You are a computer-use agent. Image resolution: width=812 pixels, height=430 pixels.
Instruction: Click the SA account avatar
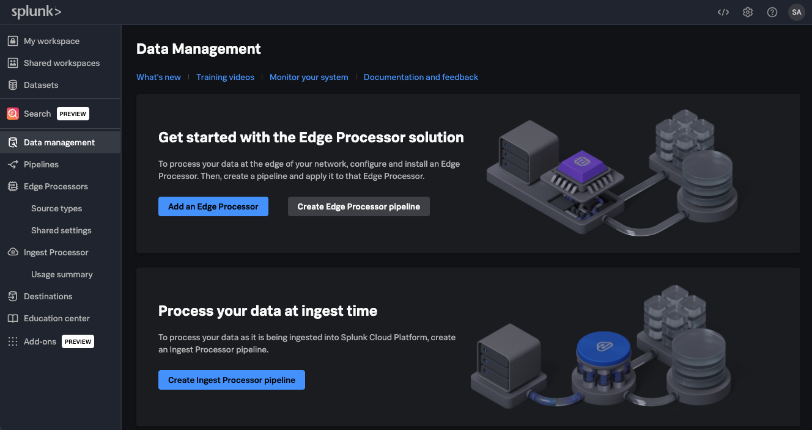coord(797,12)
